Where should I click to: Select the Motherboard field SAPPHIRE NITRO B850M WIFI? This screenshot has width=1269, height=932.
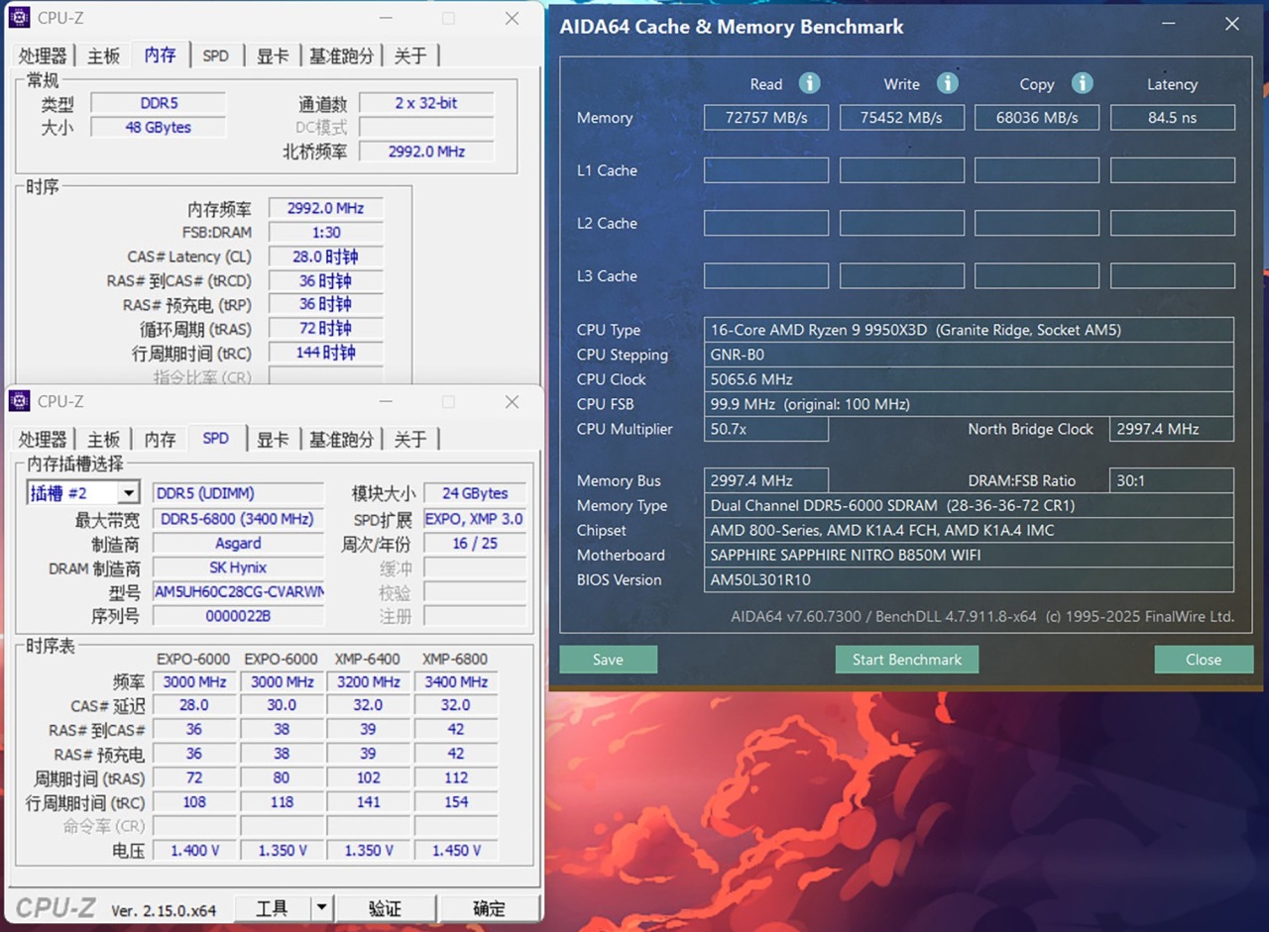click(x=970, y=555)
